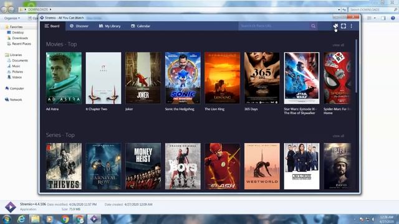Image resolution: width=399 pixels, height=224 pixels.
Task: Click the 'The Lion King' title text
Action: pos(214,109)
